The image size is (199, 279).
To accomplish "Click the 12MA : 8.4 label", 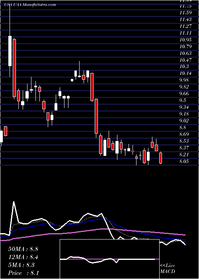I will [23, 257].
